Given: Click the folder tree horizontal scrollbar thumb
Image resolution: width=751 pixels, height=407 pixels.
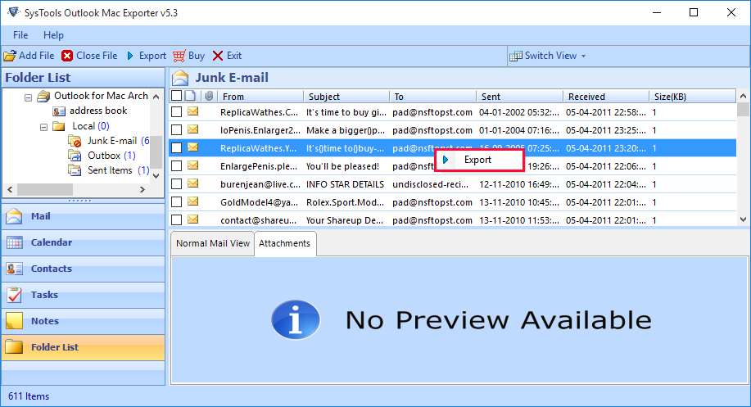Looking at the screenshot, I should (x=45, y=190).
